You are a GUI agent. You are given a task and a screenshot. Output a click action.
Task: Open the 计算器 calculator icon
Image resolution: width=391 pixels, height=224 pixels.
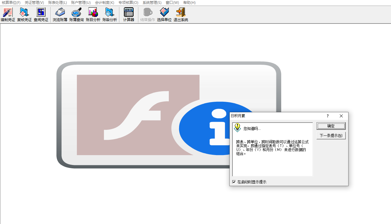[x=129, y=14]
